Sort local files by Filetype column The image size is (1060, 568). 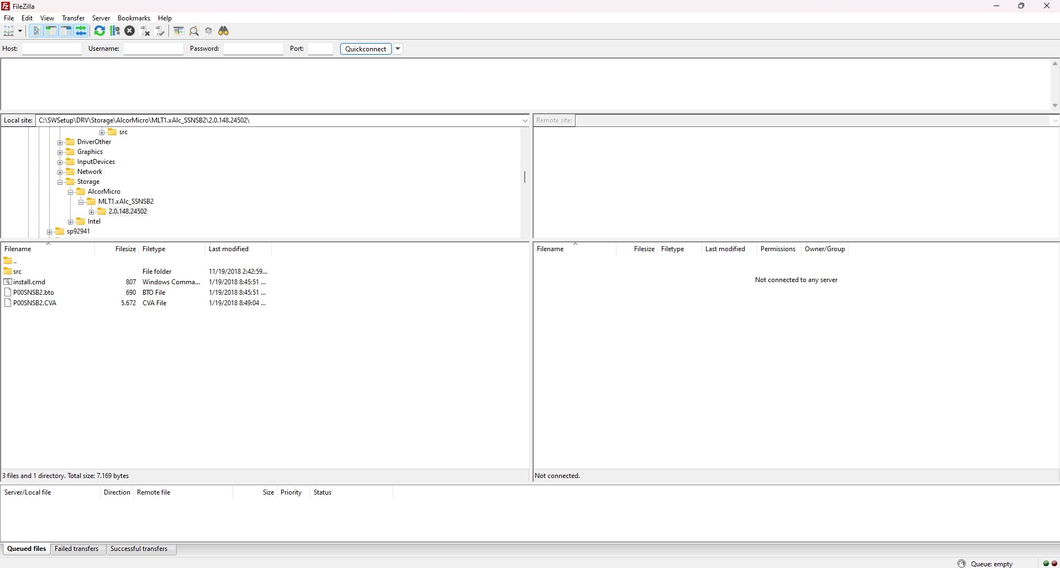(172, 249)
